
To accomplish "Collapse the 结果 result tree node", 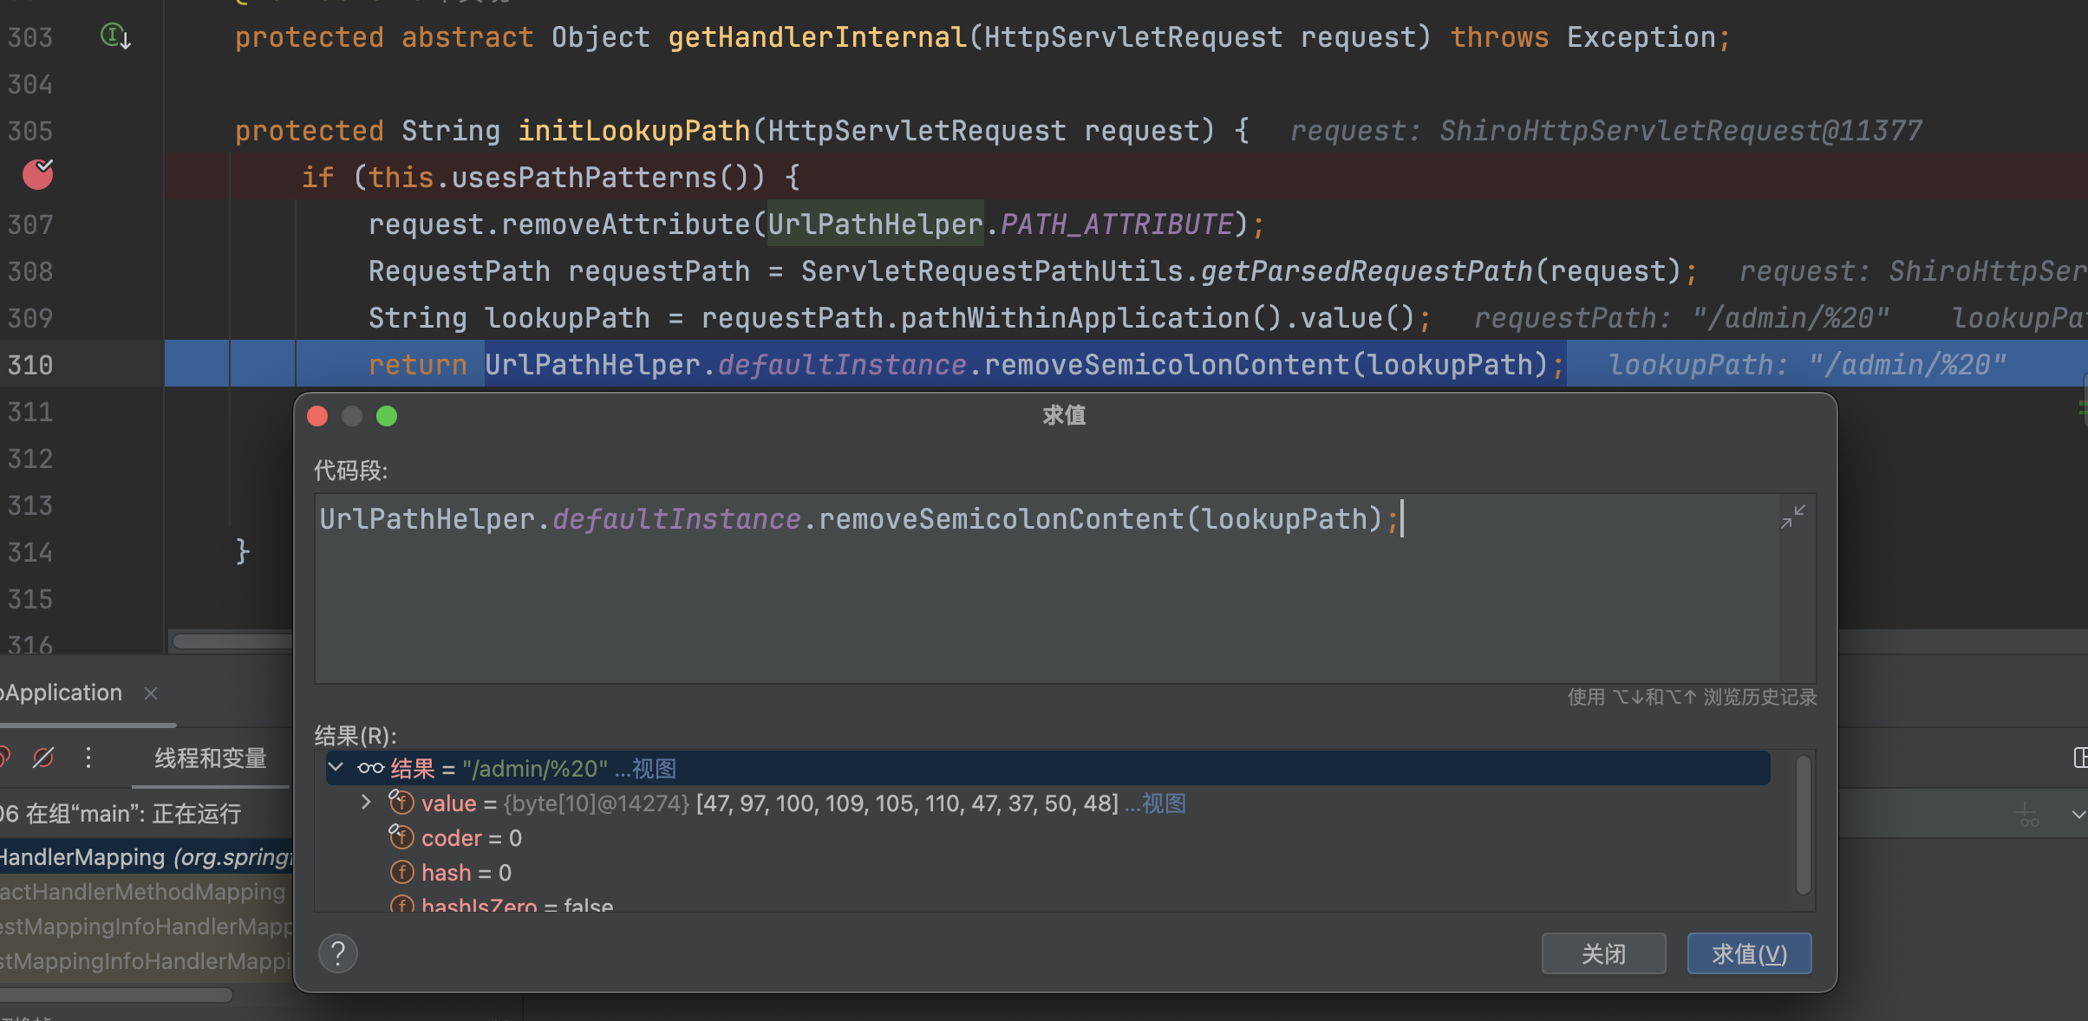I will coord(336,768).
